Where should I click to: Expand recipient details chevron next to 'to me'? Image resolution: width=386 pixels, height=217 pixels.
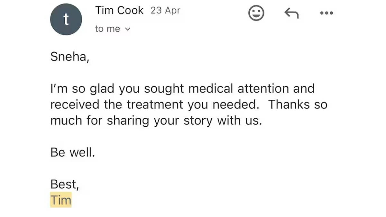(x=128, y=29)
